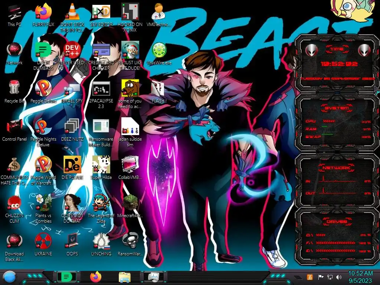The image size is (380, 285).
Task: Open the stacked windows DEEZ NUTZ shortcut
Action: click(72, 130)
